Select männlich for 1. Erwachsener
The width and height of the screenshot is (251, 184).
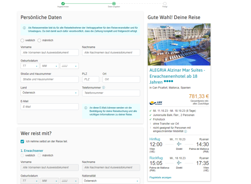tap(39, 155)
